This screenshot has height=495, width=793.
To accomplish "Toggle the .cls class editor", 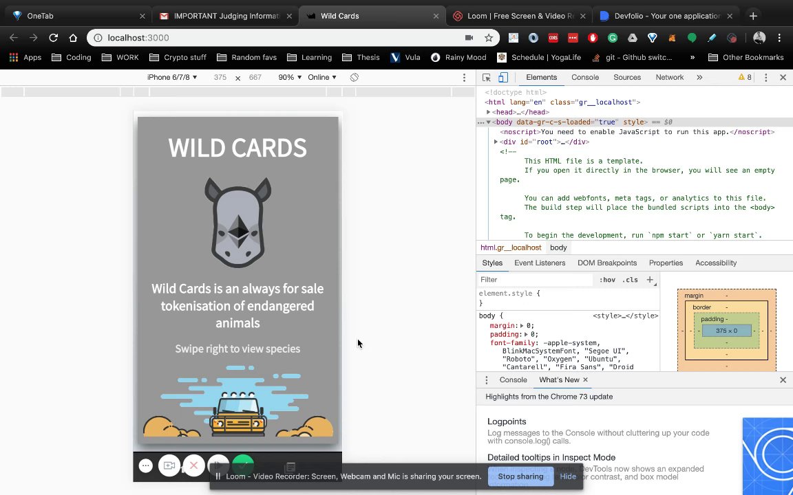I will [630, 280].
